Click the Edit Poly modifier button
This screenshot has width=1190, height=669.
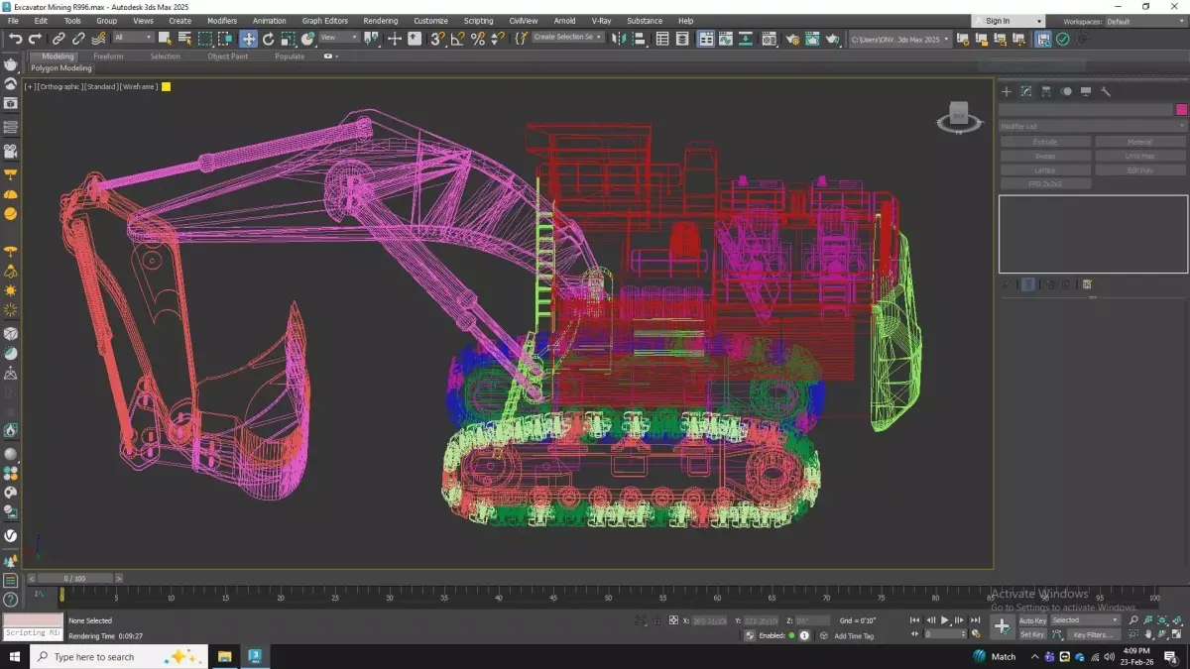pos(1140,169)
